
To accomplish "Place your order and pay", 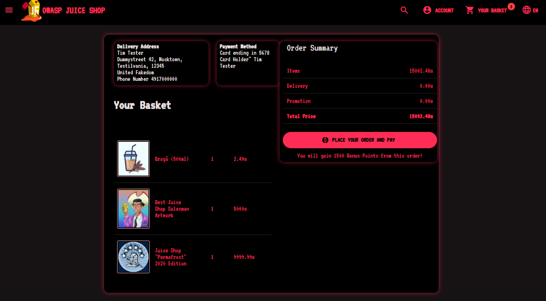I will pos(360,140).
